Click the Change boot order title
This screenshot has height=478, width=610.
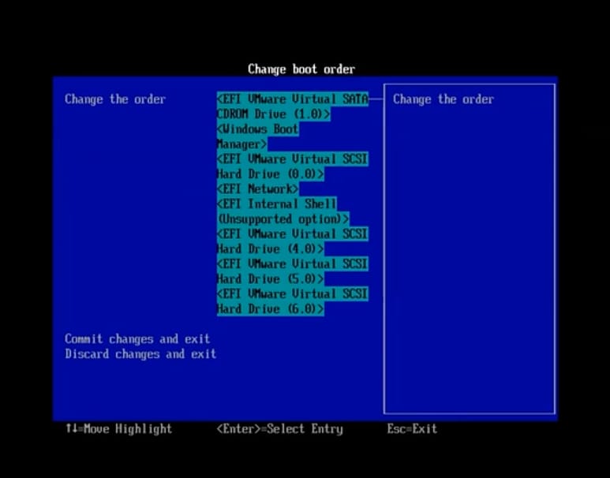coord(301,69)
